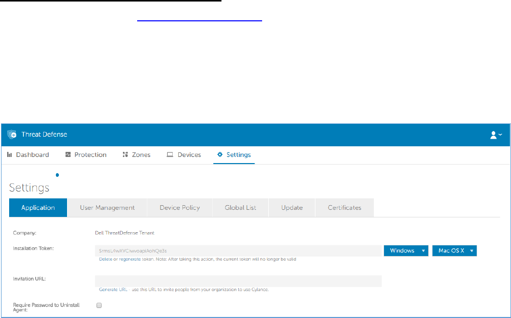Click the Settings page heading
The height and width of the screenshot is (318, 511).
29,187
